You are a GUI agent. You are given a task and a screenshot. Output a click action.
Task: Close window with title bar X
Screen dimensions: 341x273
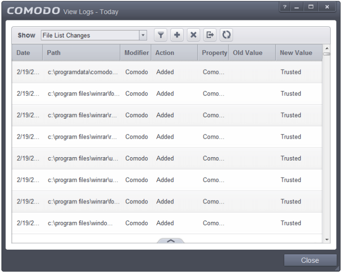coord(327,7)
